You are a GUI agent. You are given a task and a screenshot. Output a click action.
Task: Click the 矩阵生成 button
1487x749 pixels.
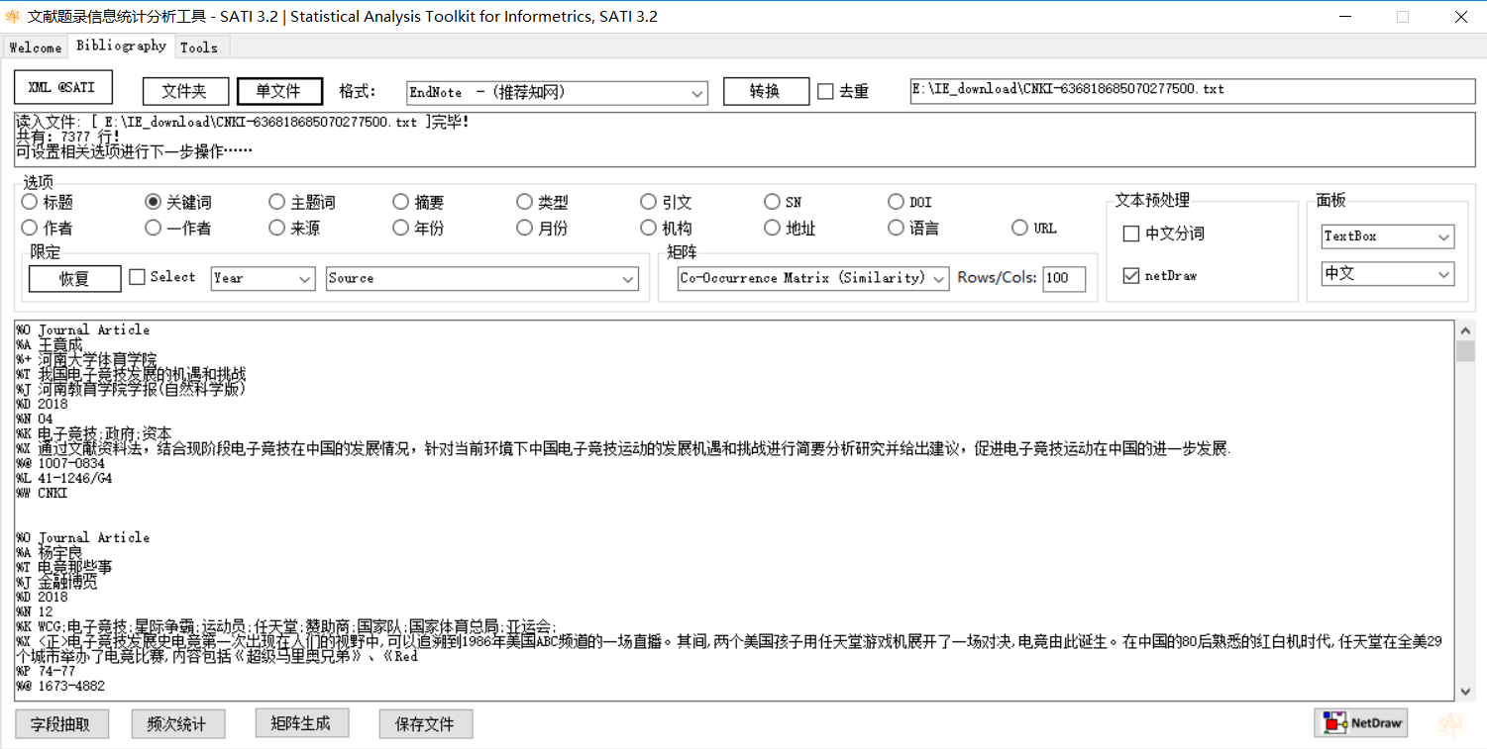[302, 723]
